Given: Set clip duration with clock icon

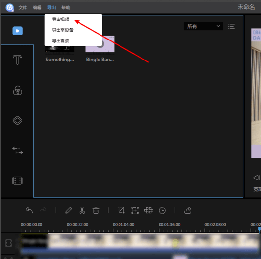Looking at the screenshot, I should tap(162, 211).
